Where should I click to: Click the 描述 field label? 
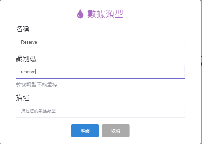click(23, 98)
